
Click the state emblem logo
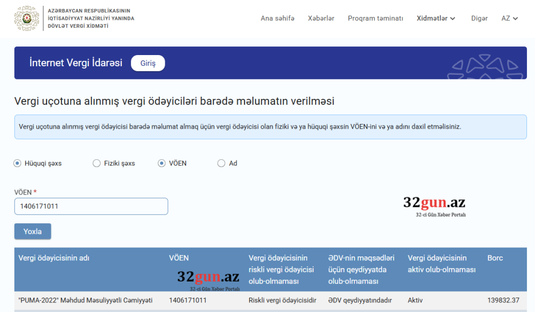tap(25, 18)
